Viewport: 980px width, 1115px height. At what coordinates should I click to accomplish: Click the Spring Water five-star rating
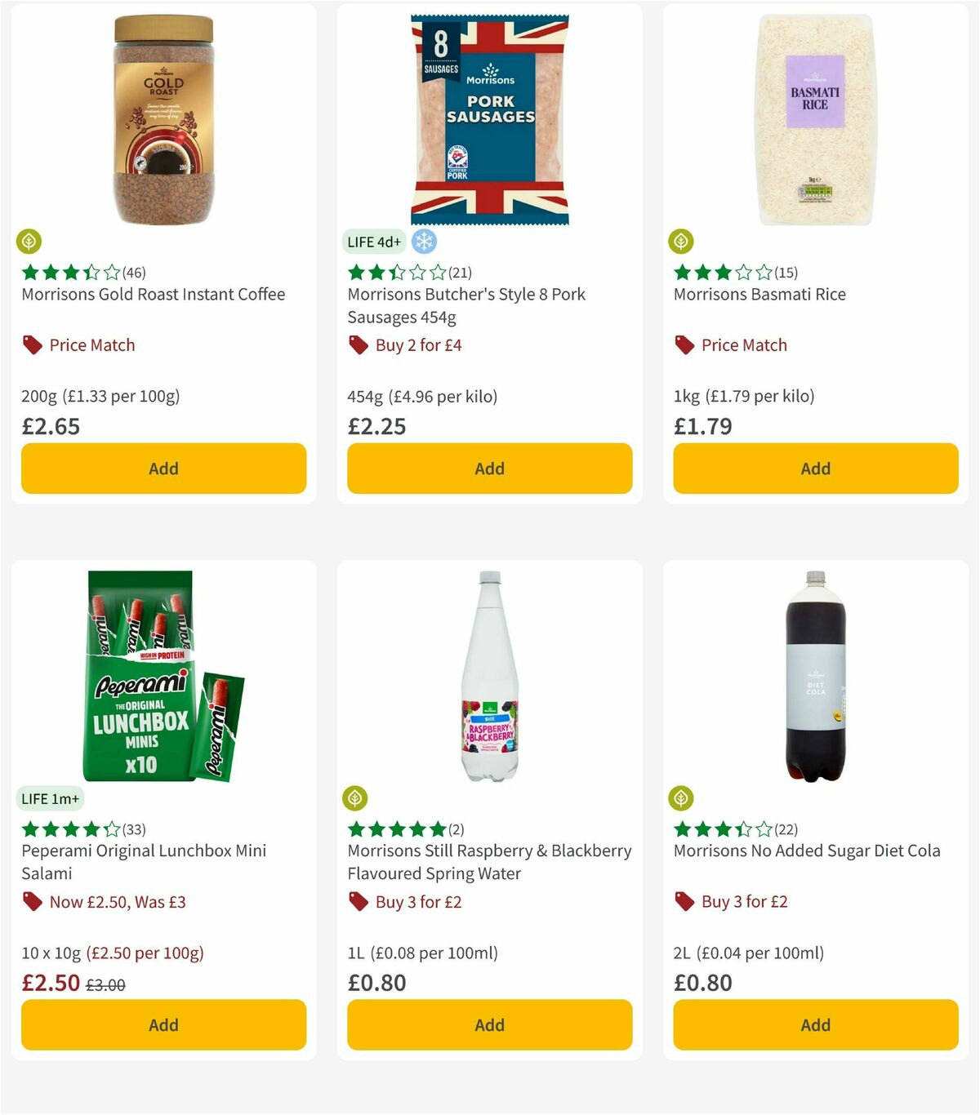[x=396, y=829]
